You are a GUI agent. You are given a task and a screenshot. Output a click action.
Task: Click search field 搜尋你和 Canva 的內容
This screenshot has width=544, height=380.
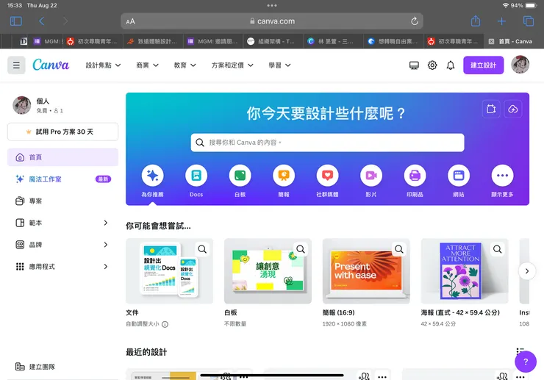click(x=328, y=143)
